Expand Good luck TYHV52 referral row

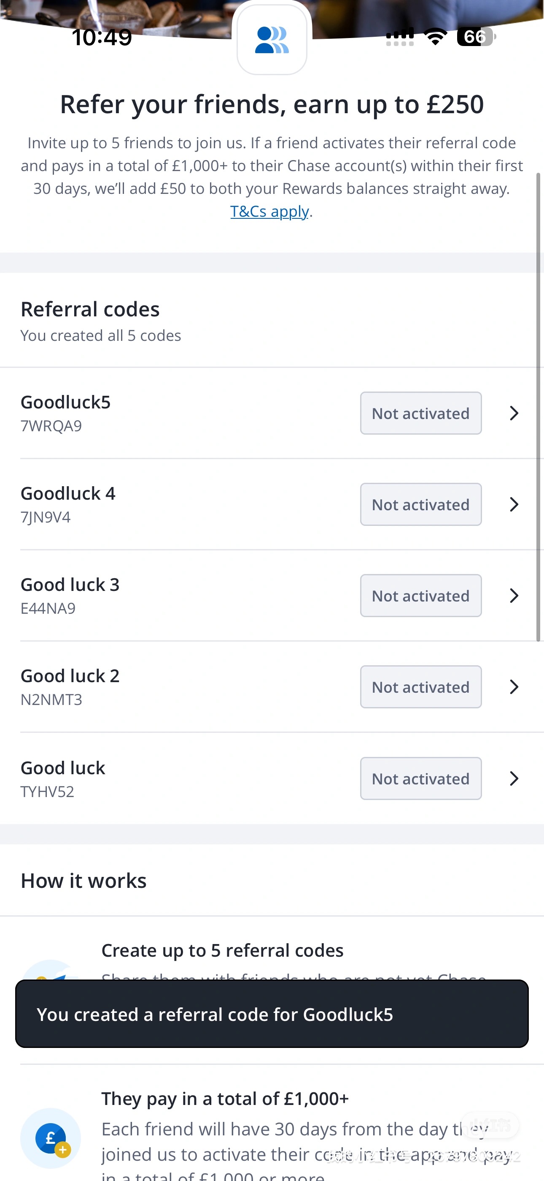click(514, 778)
